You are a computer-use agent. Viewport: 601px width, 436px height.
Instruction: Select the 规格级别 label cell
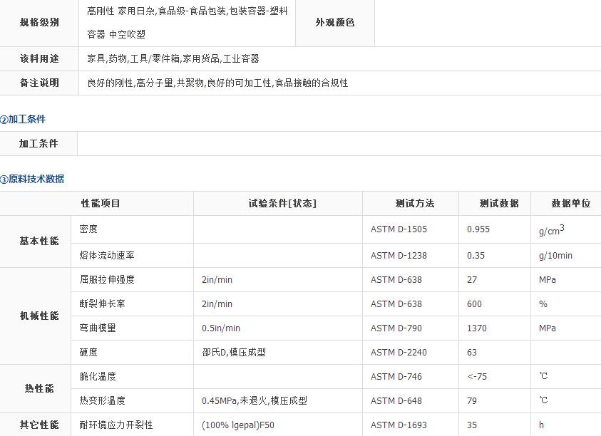pos(38,22)
